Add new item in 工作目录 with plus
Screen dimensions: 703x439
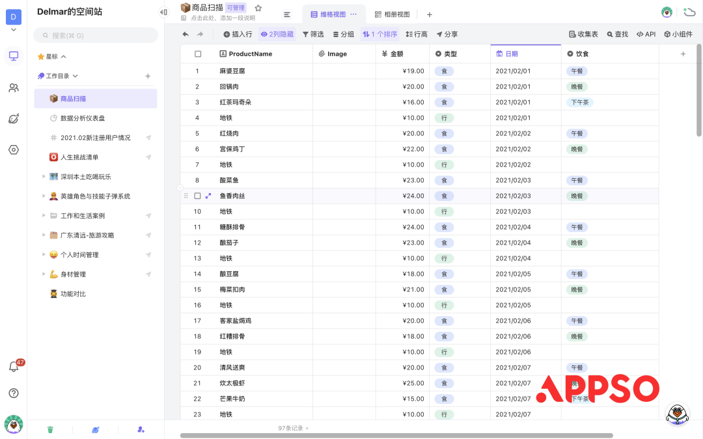(148, 76)
